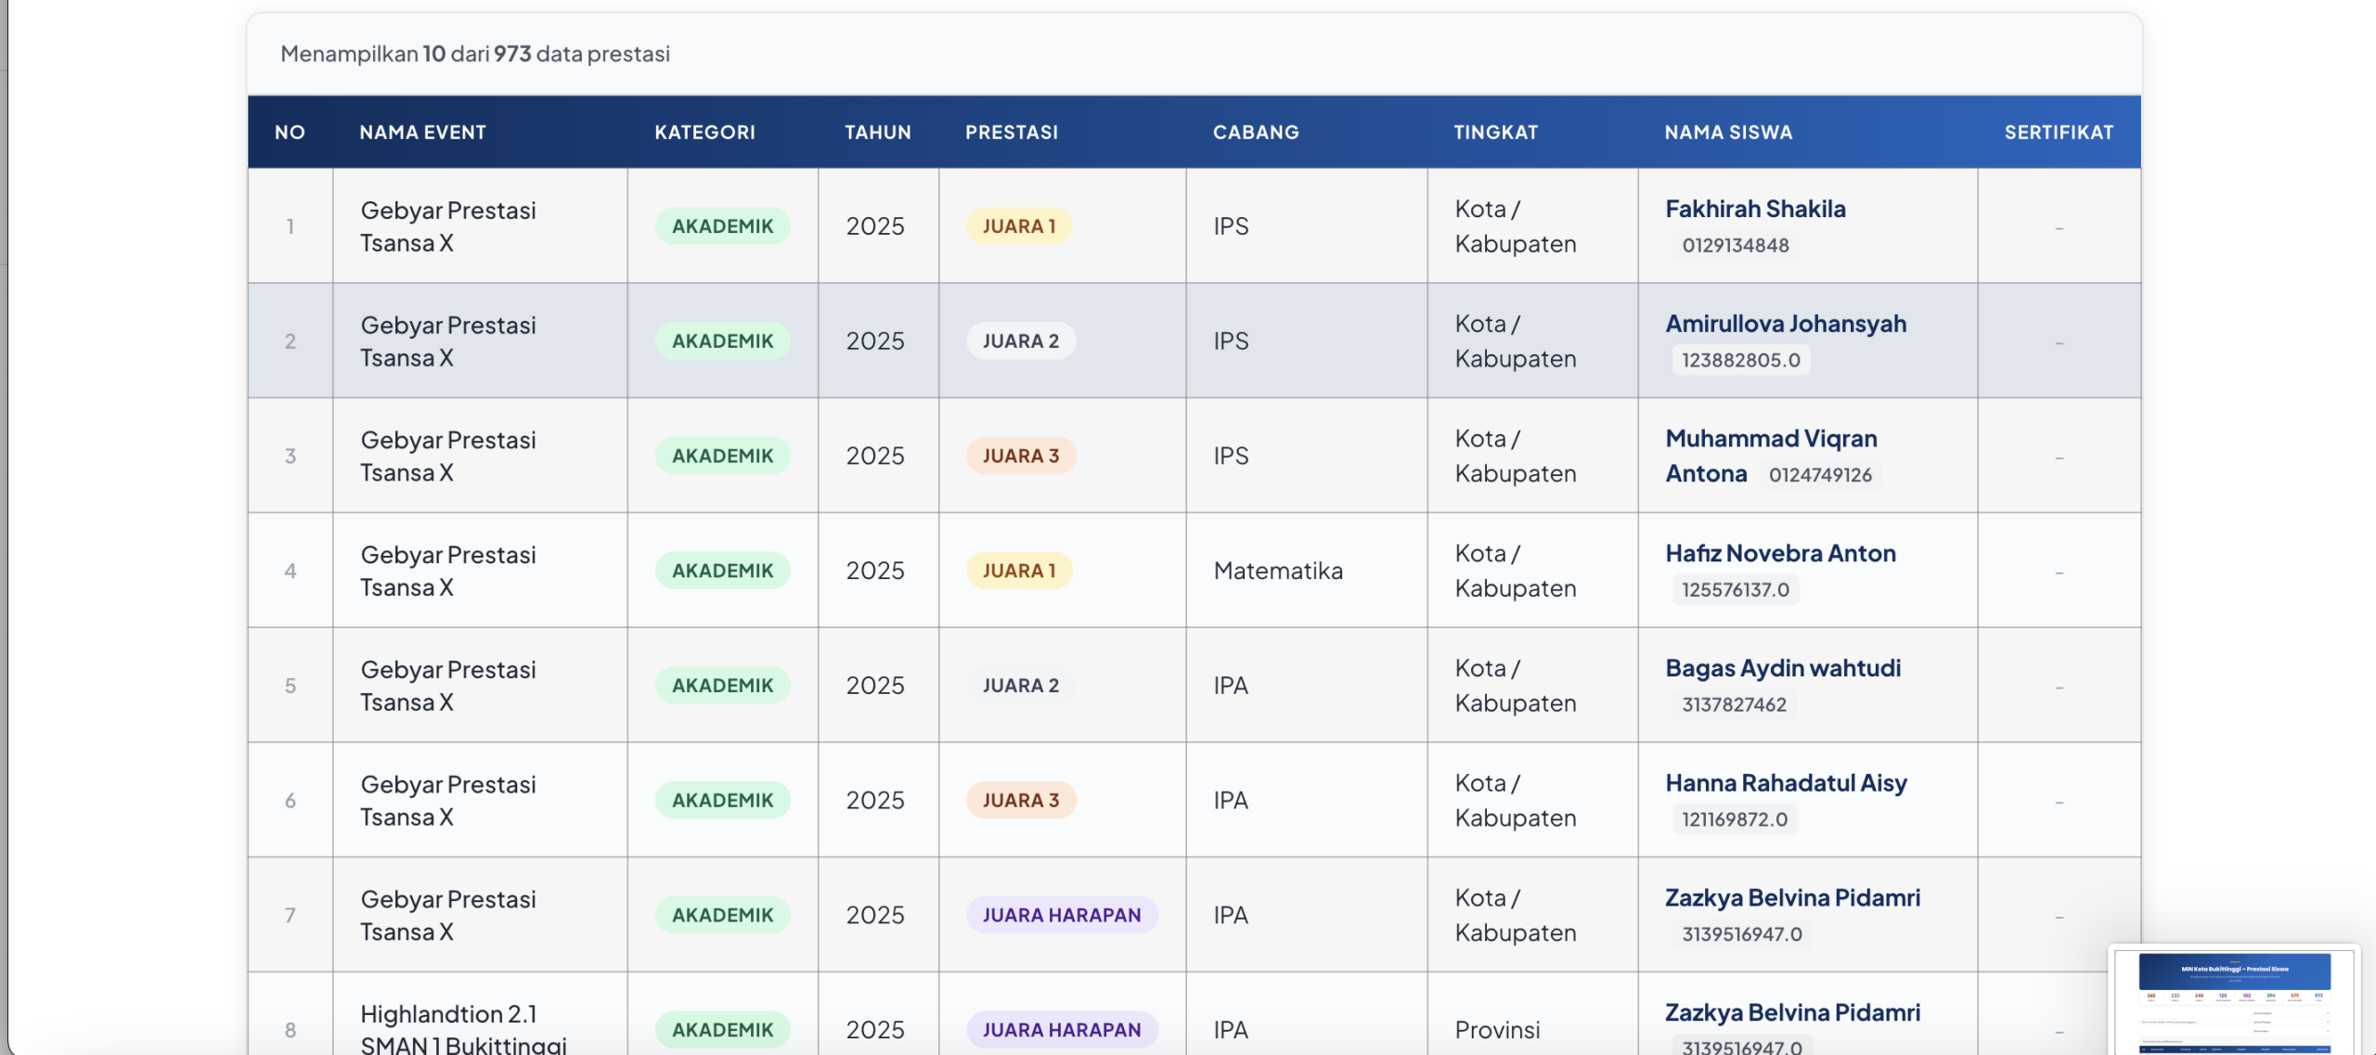
Task: Open Zazkya Belvina Pidamri in row 8
Action: coord(1792,1012)
